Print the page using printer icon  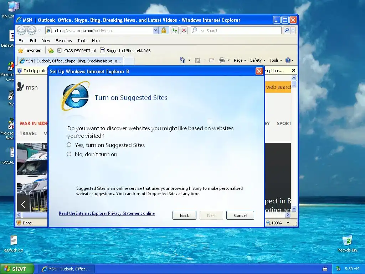tap(222, 60)
